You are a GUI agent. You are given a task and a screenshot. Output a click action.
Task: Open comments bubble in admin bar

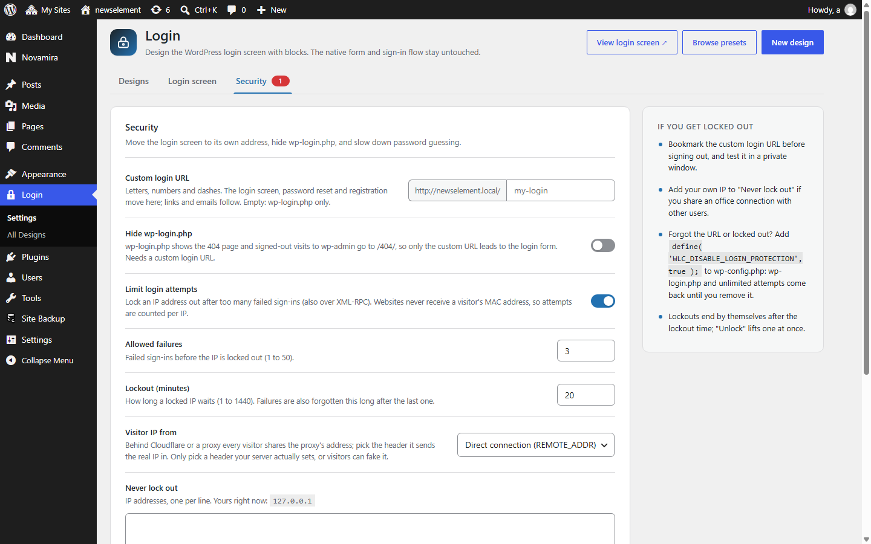(x=236, y=10)
